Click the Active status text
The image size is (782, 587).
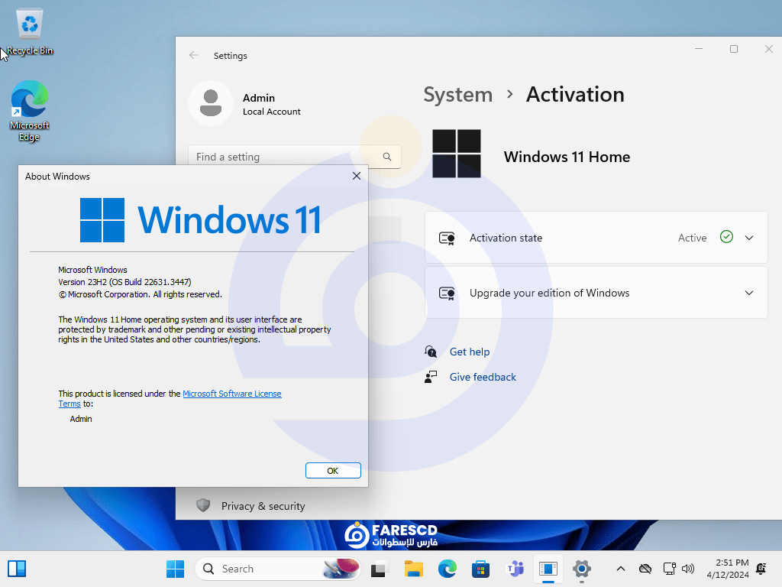pos(692,238)
